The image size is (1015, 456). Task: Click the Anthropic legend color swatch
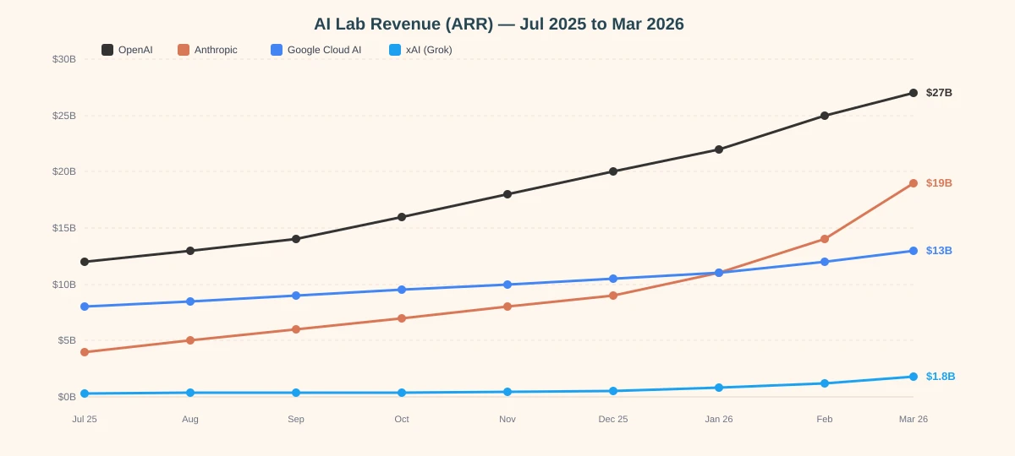point(184,50)
